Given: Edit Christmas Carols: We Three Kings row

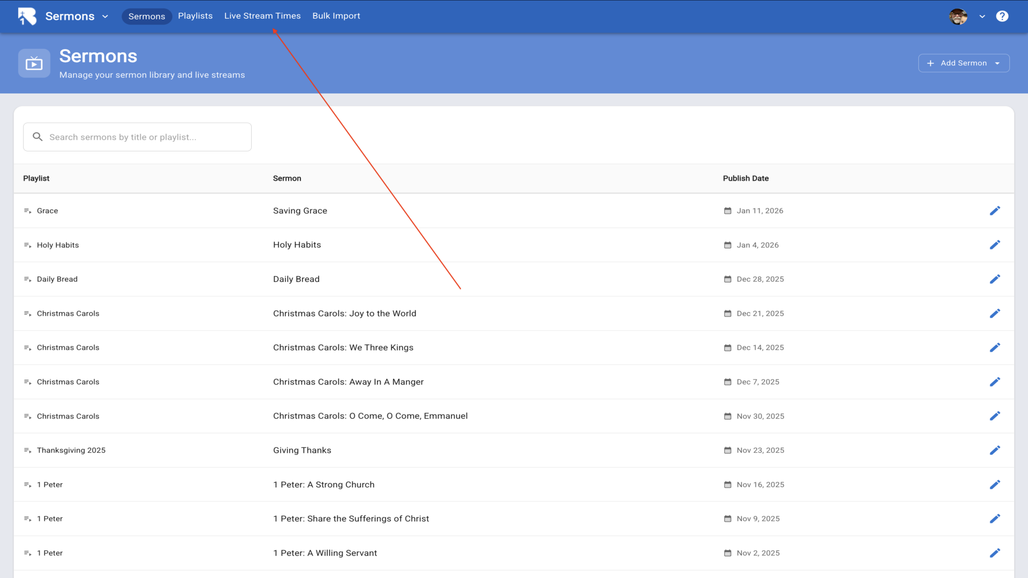Looking at the screenshot, I should pyautogui.click(x=995, y=348).
